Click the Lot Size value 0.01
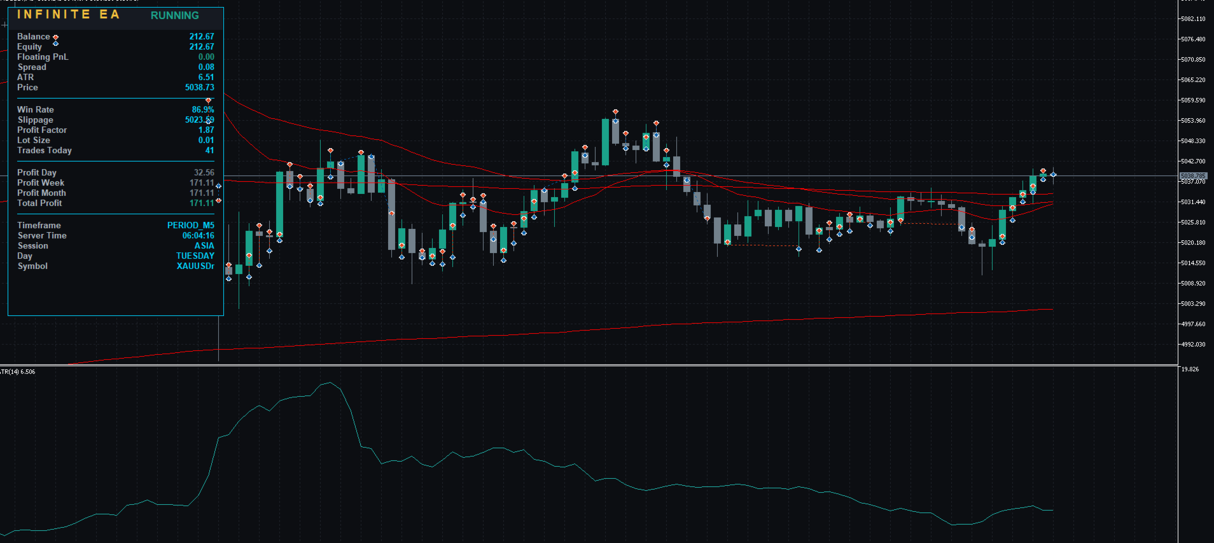The image size is (1214, 543). pos(206,141)
